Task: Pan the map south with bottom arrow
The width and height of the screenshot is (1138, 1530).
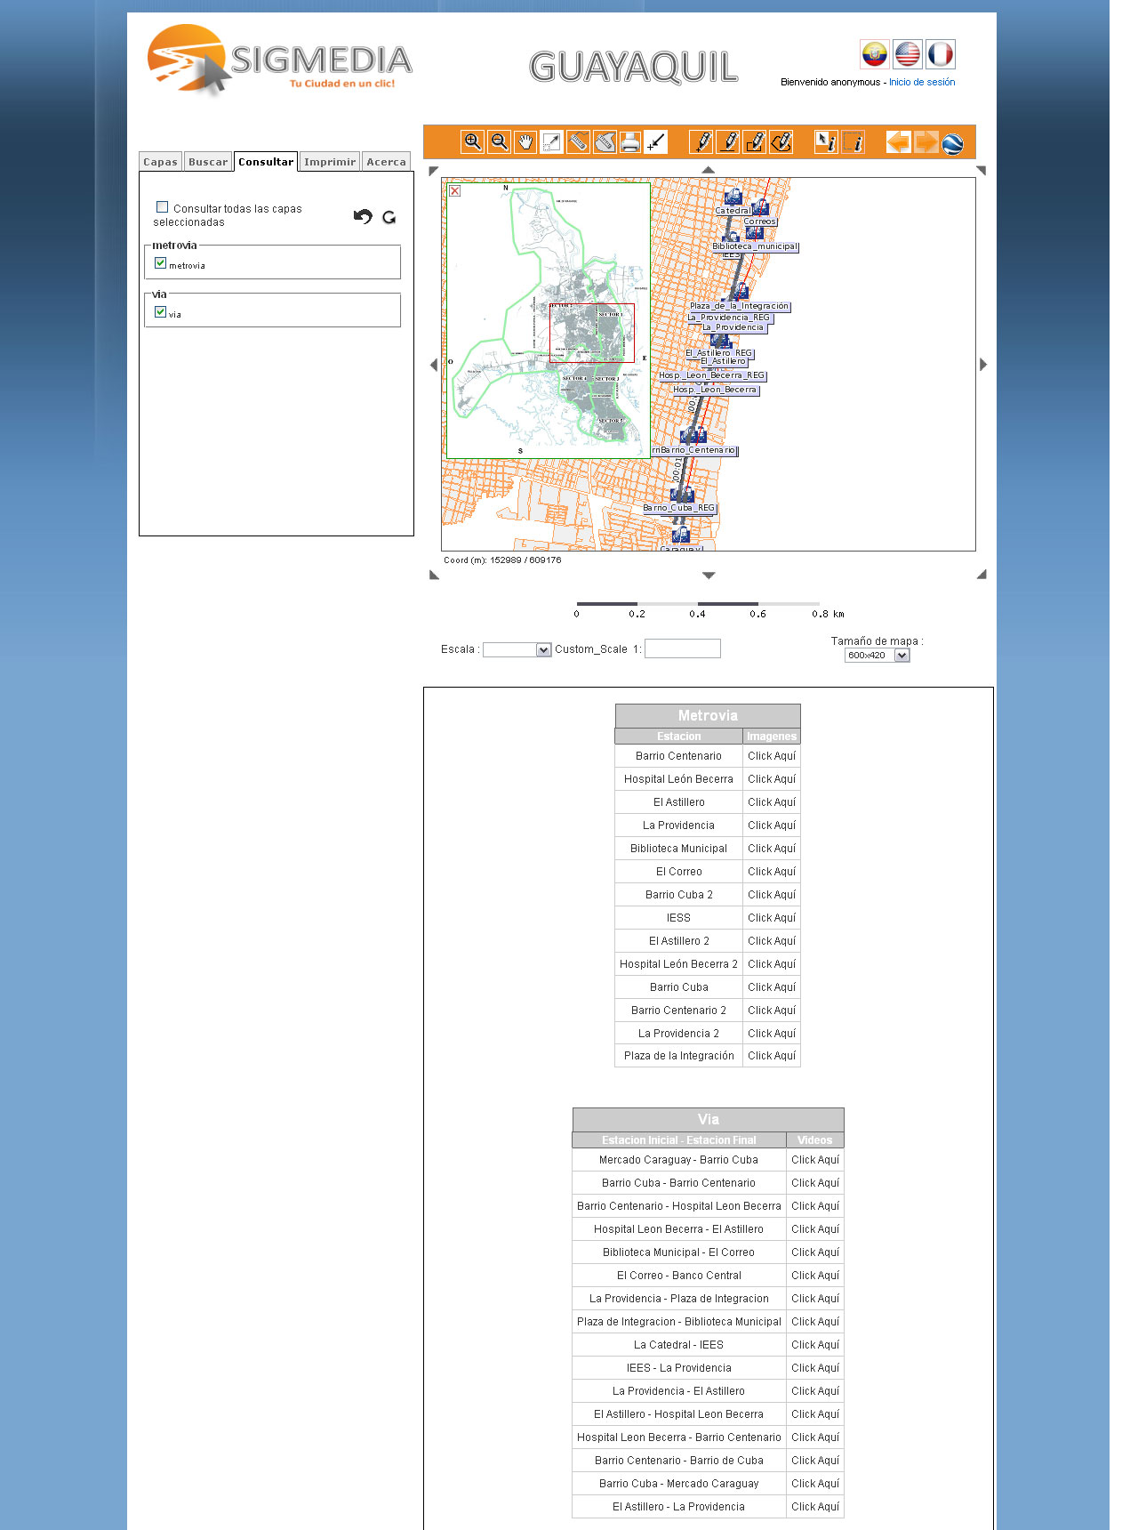Action: click(x=709, y=576)
